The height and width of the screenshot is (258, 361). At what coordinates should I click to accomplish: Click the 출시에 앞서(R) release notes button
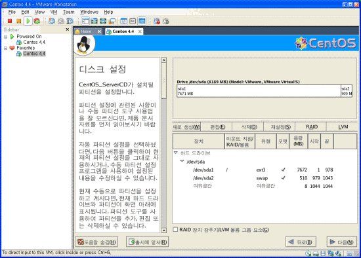point(148,242)
